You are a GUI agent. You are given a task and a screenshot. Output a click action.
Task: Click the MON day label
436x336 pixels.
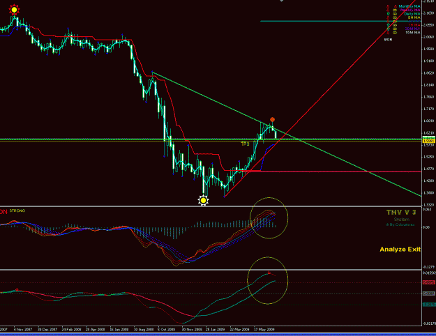388,40
